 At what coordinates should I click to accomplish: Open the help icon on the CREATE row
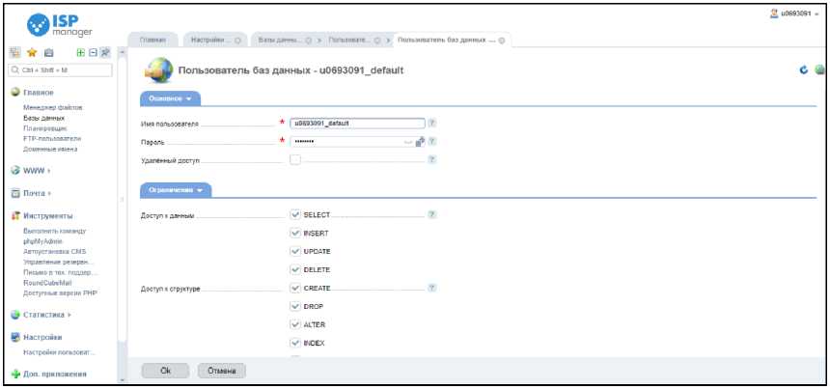(432, 288)
